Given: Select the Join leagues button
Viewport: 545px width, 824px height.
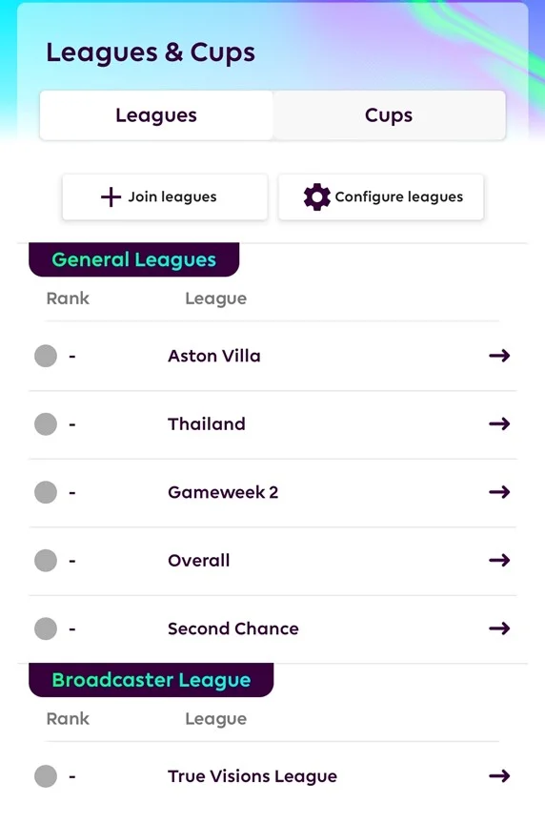Looking at the screenshot, I should 165,197.
